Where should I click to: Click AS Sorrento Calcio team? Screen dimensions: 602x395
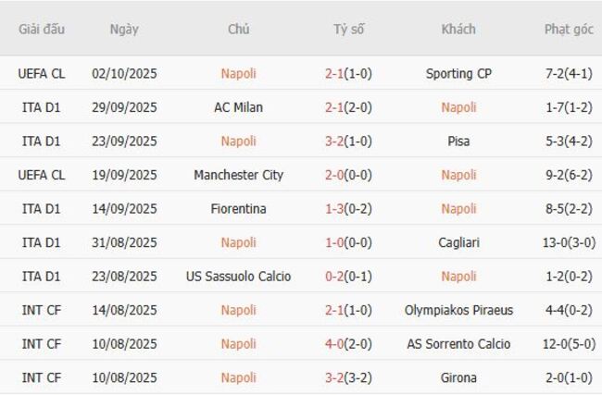pyautogui.click(x=458, y=344)
